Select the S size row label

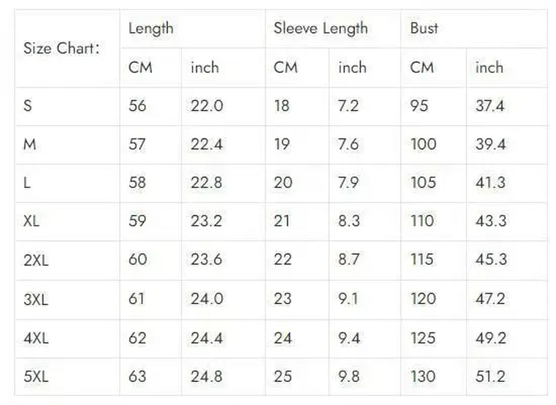28,106
